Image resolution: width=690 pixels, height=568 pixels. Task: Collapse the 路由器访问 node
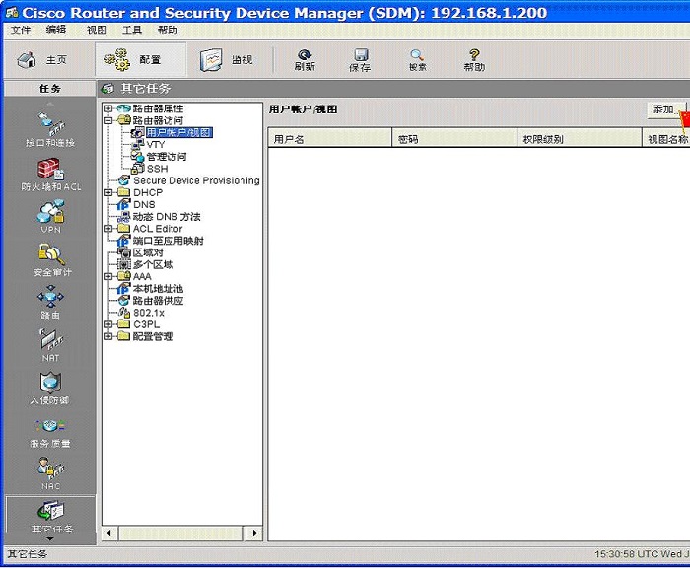108,120
